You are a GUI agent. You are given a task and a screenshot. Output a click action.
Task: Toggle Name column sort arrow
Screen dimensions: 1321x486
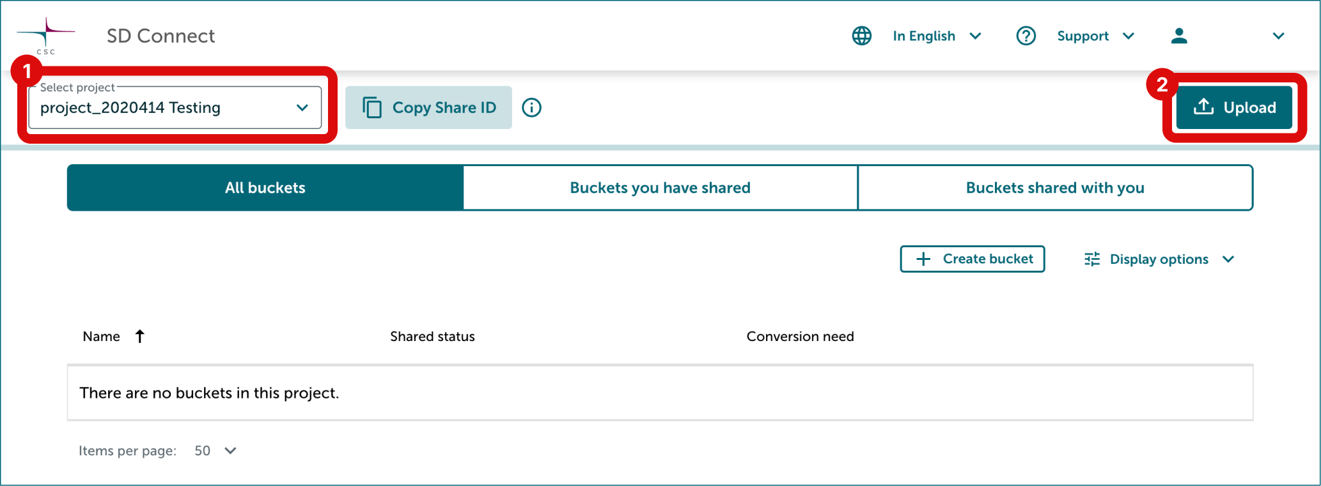click(x=139, y=336)
